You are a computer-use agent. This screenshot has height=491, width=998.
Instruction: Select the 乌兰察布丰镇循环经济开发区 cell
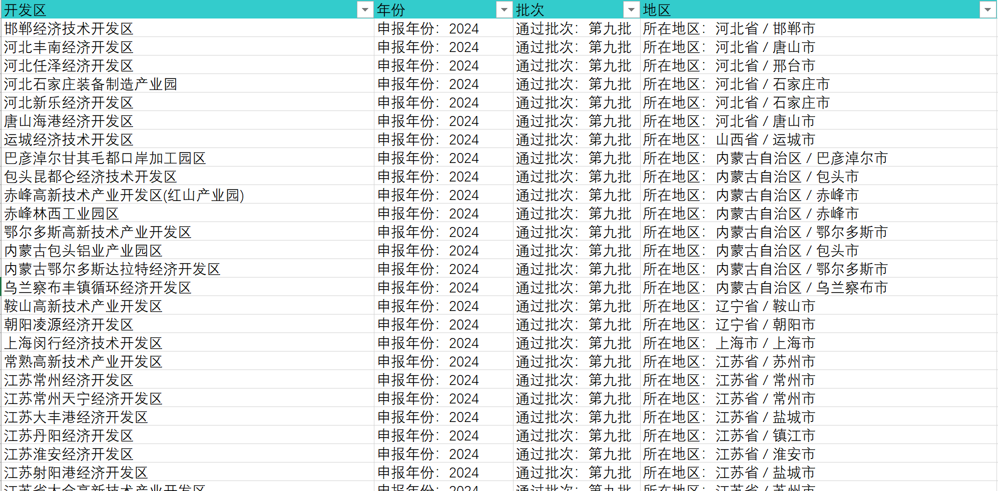click(x=188, y=287)
